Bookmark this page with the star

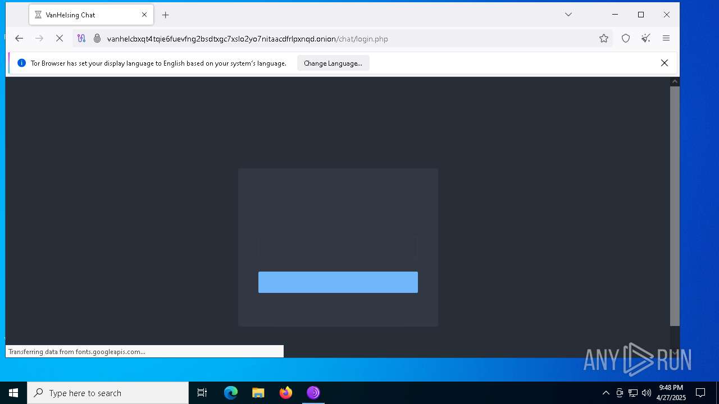[x=604, y=38]
